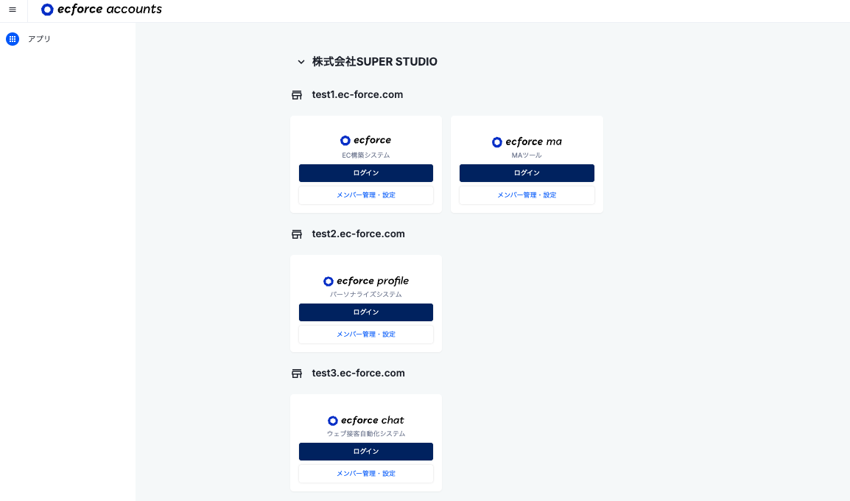Viewport: 850px width, 501px height.
Task: Open メンバー管理・設定 for ecforce chat
Action: (366, 473)
